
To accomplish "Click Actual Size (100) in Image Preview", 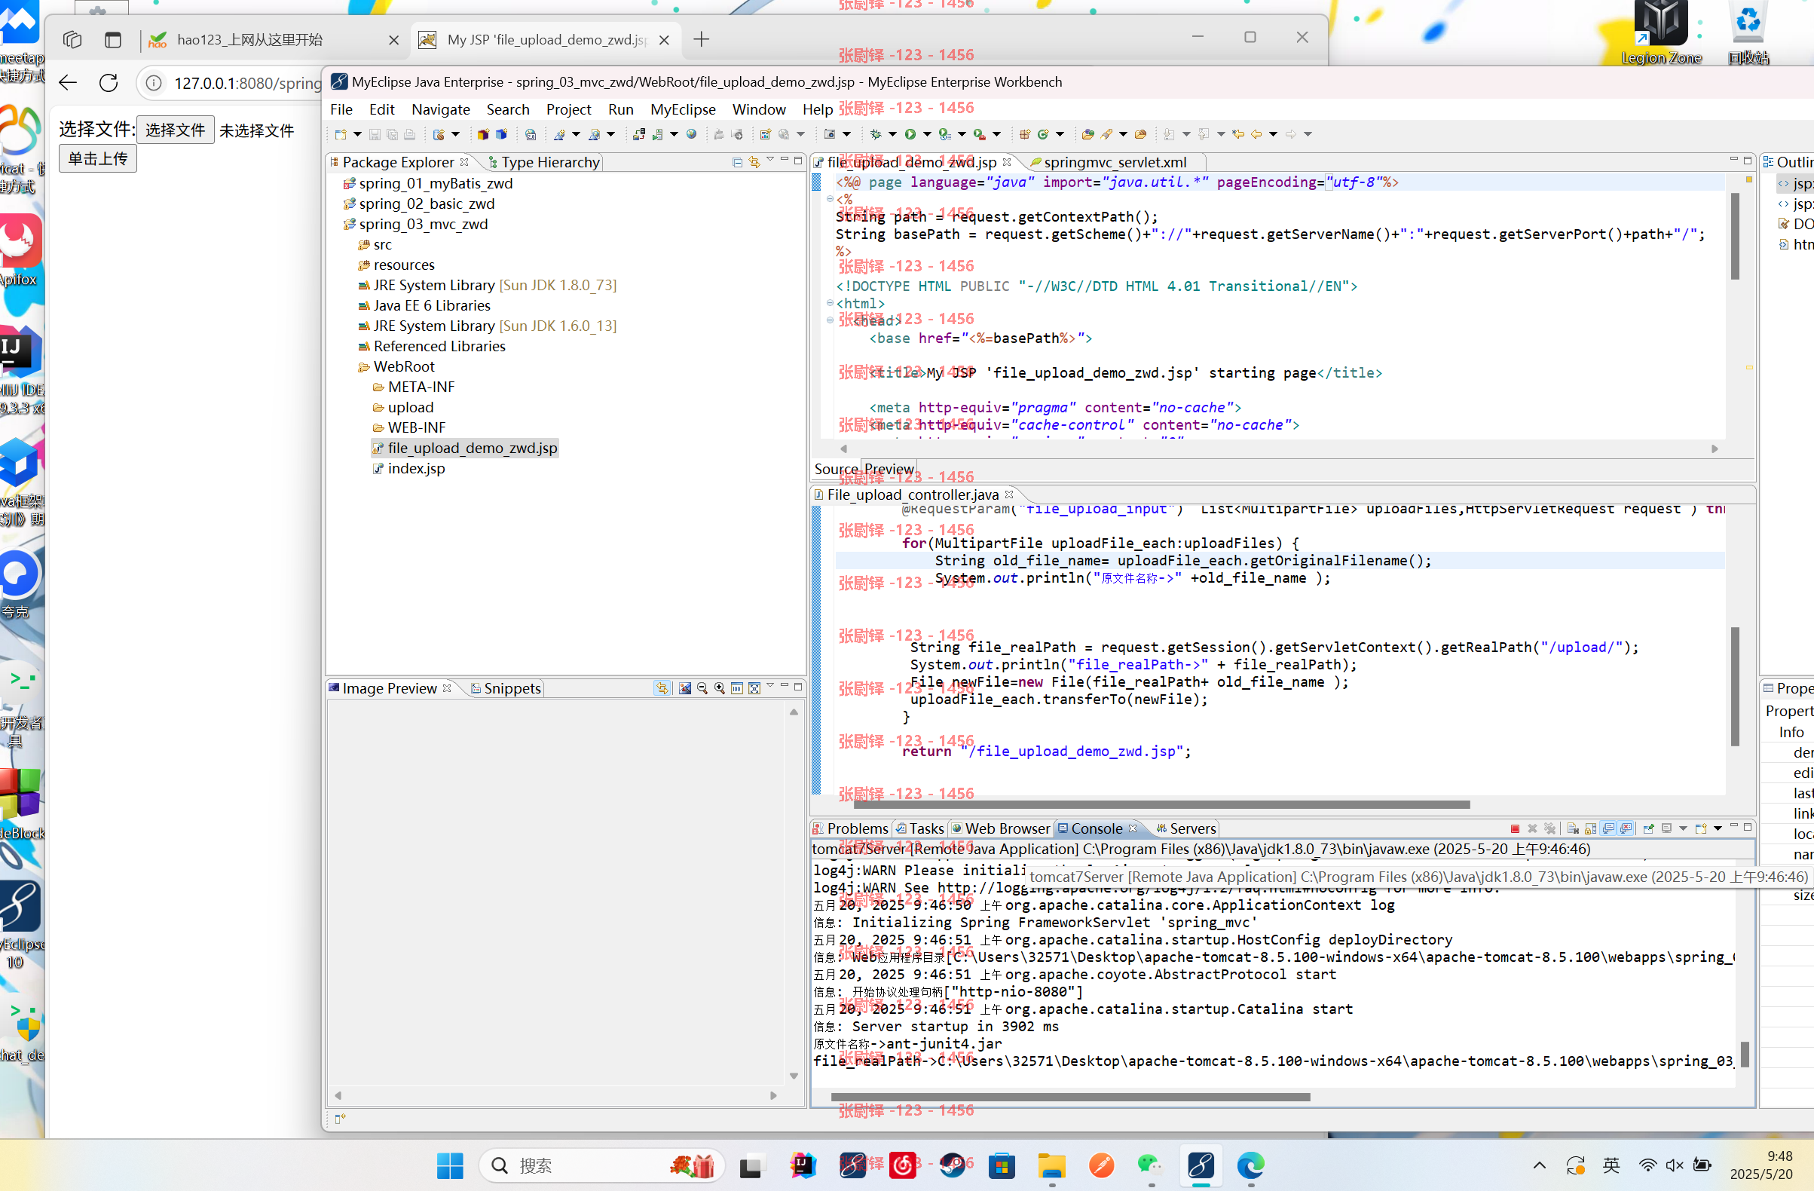I will point(737,688).
